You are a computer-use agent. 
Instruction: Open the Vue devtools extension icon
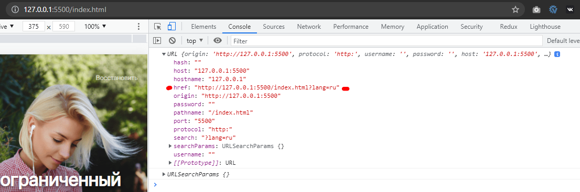coord(553,10)
